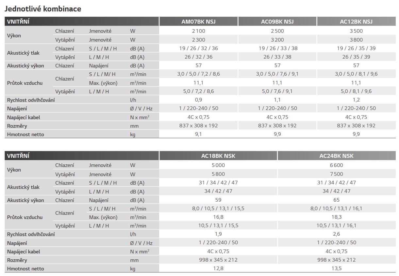Screen dimensions: 399x276
Task: Click the 9,1 kg net weight cell
Action: point(198,134)
